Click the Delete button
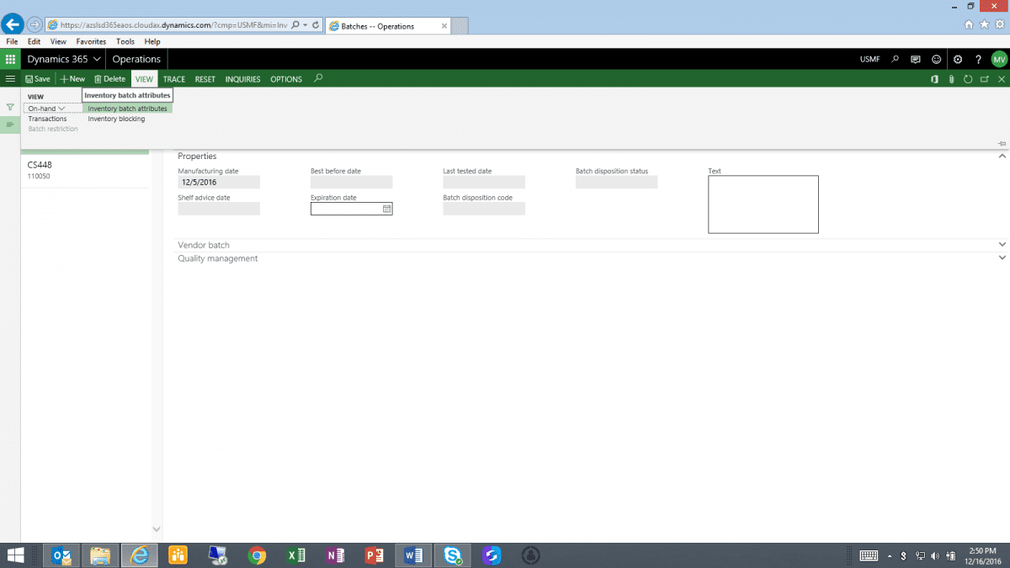1010x568 pixels. [109, 79]
